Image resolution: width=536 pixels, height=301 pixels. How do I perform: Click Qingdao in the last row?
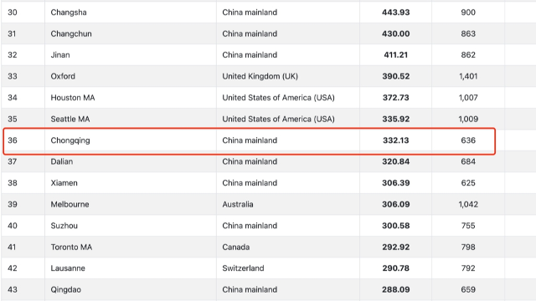click(x=65, y=290)
